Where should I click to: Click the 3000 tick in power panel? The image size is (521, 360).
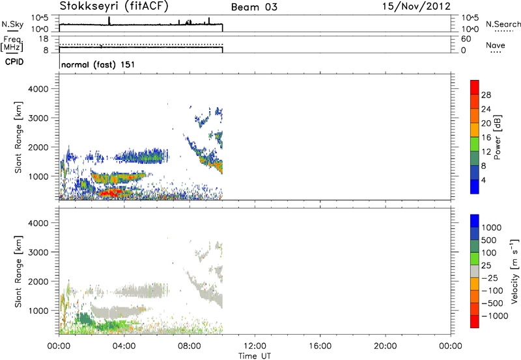click(38, 118)
